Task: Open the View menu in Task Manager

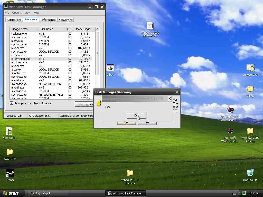Action: pos(27,13)
